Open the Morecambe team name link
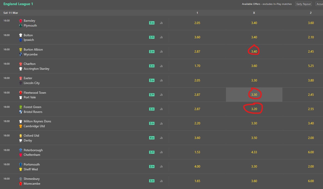This screenshot has height=189, width=323. (x=32, y=184)
